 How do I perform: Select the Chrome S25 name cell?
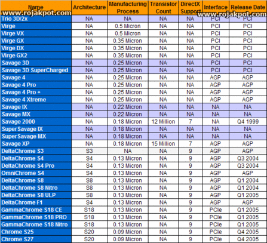tap(36, 232)
